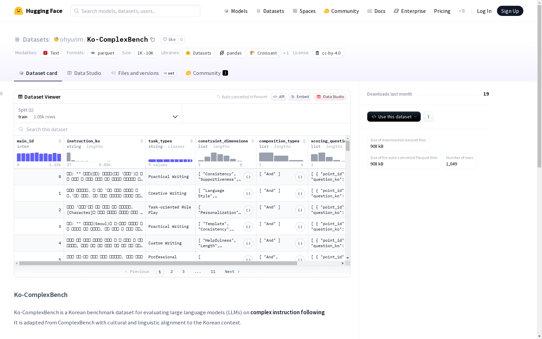Select the parquet format tag
The width and height of the screenshot is (542, 339).
(102, 53)
